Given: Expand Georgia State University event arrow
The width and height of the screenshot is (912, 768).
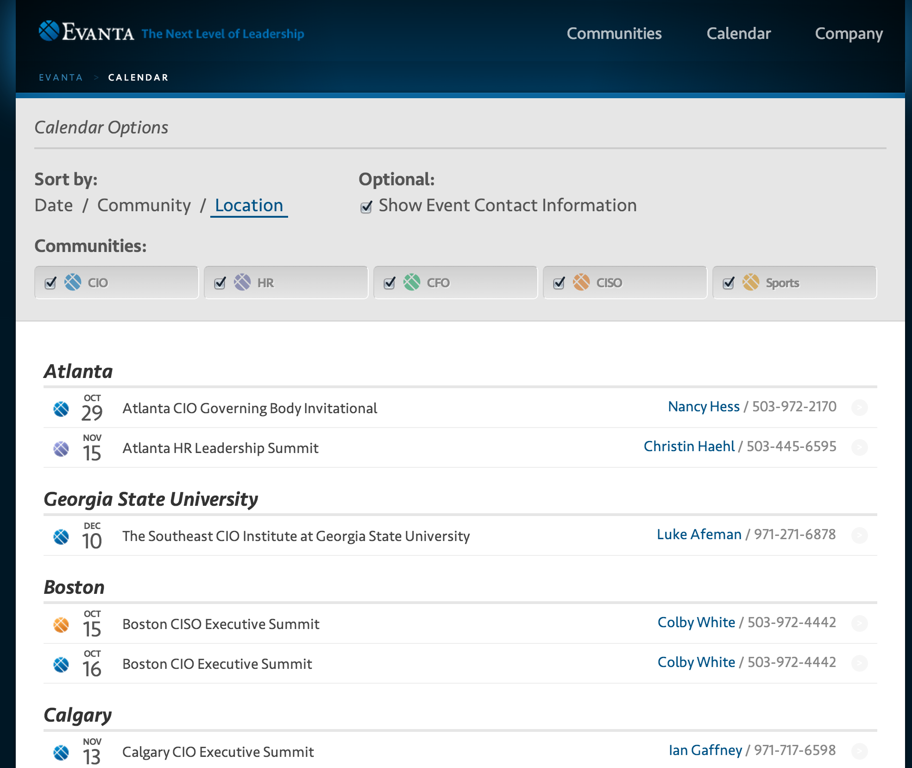Looking at the screenshot, I should click(x=859, y=535).
